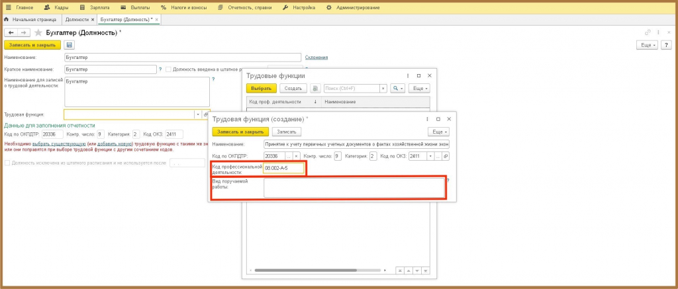Maximize the Трудовая функция (создание) dialog
678x289 pixels.
[x=438, y=119]
